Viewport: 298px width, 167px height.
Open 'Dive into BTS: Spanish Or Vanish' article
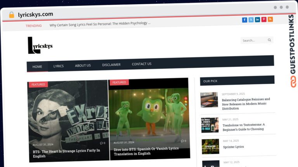pyautogui.click(x=146, y=151)
